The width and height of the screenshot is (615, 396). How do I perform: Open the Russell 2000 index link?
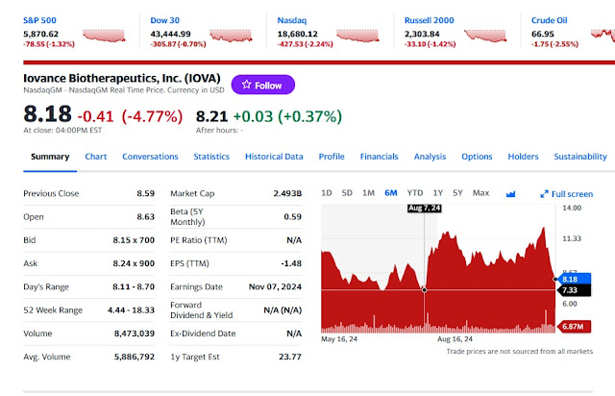coord(430,20)
